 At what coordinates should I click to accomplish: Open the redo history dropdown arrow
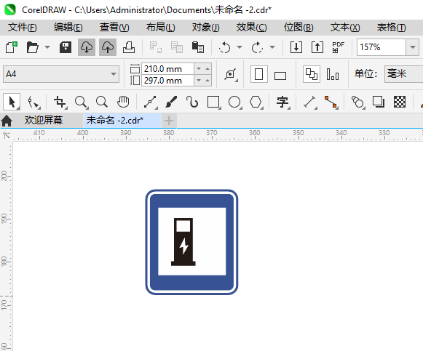point(272,47)
